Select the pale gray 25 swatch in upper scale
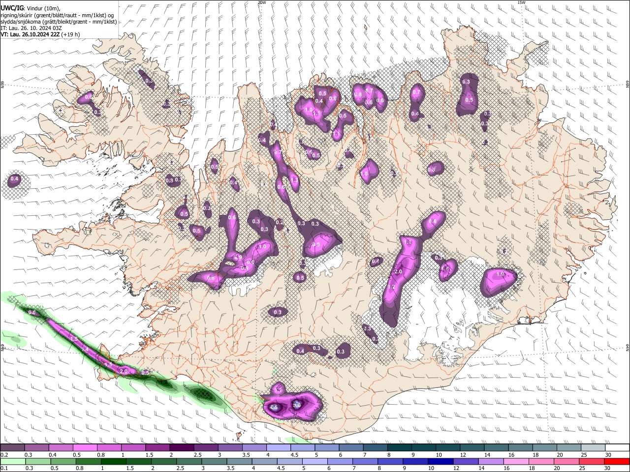This screenshot has height=472, width=630. pos(593,448)
